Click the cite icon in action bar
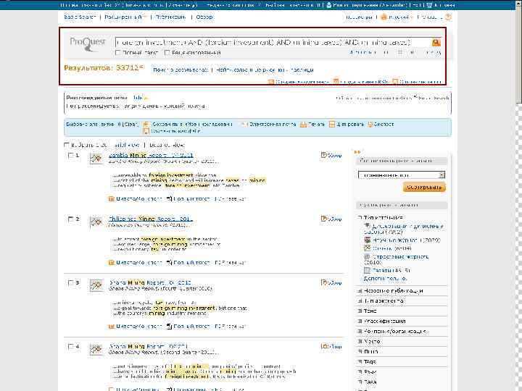 (x=331, y=125)
